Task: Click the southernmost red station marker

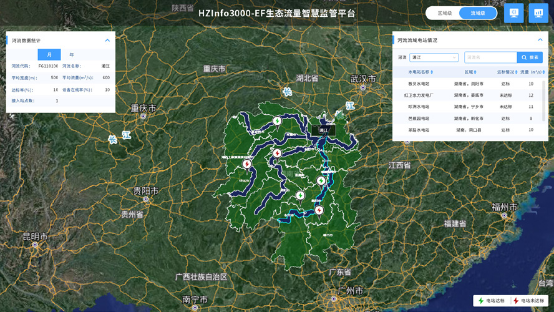Action: [x=319, y=210]
